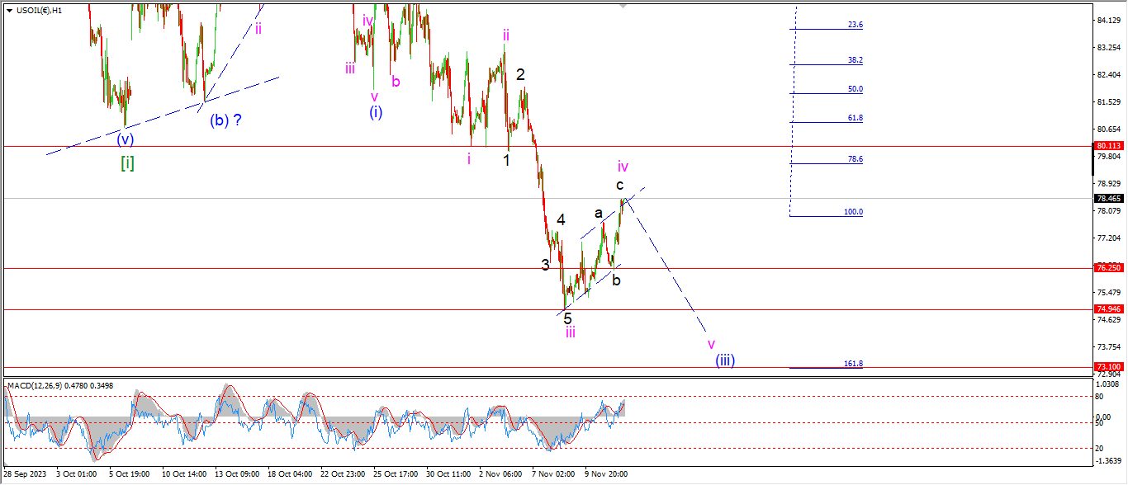Select the green [i] wave label
The height and width of the screenshot is (485, 1128).
[x=127, y=162]
